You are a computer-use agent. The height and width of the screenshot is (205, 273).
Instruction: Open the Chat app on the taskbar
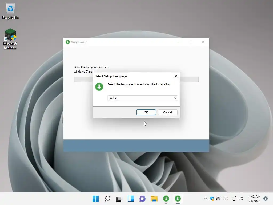(x=142, y=199)
